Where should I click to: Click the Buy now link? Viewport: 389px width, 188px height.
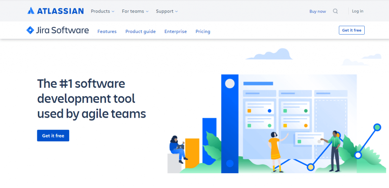pos(318,11)
